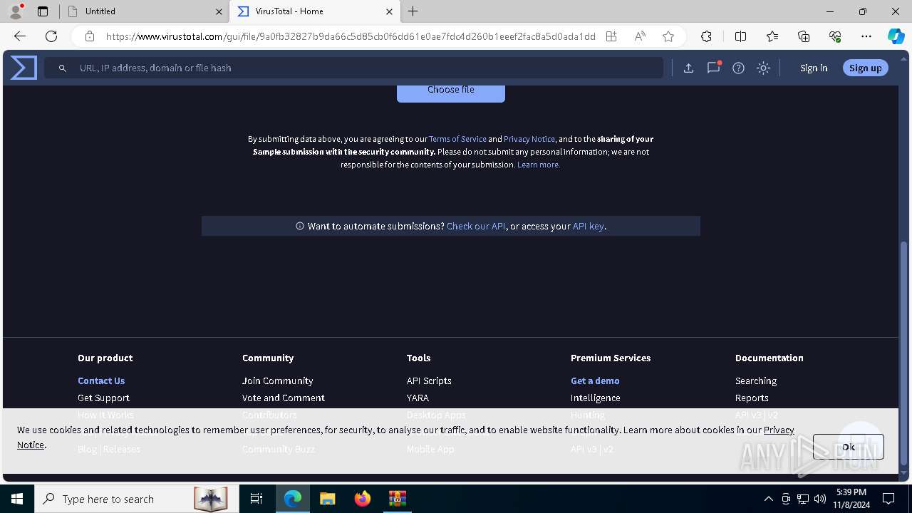
Task: Click the Read aloud icon
Action: point(640,36)
